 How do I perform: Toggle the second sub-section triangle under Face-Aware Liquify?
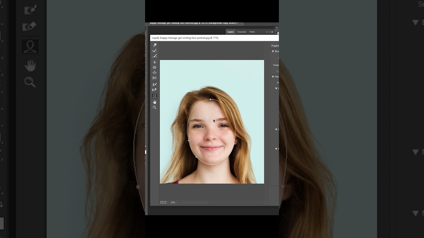point(276,129)
